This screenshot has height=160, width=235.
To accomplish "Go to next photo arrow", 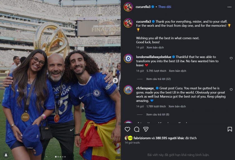I will point(115,80).
